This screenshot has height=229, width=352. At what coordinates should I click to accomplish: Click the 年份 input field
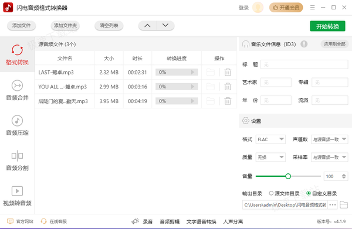click(276, 100)
